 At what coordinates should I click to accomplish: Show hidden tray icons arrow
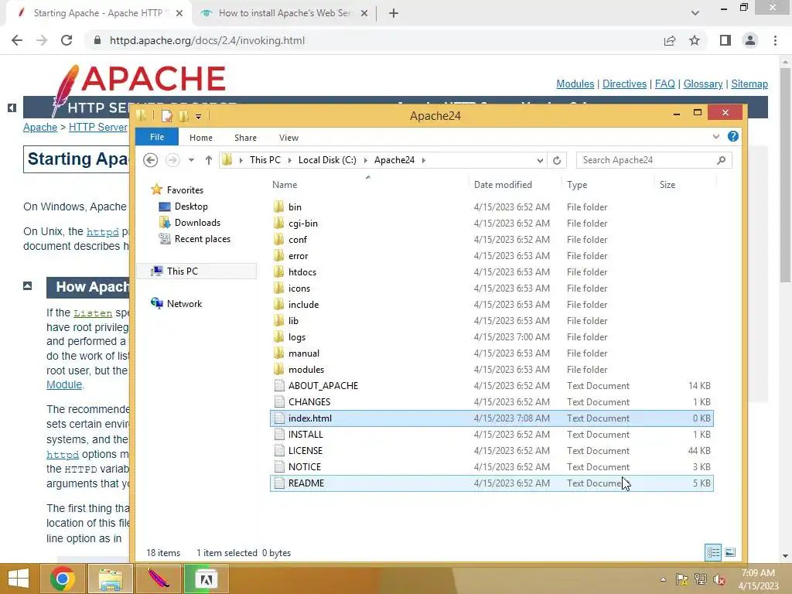click(x=663, y=579)
